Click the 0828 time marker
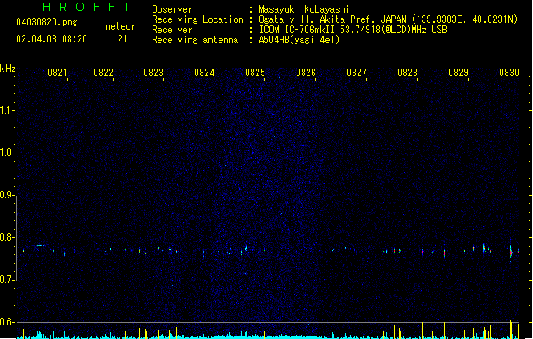This screenshot has width=533, height=339. tap(408, 73)
